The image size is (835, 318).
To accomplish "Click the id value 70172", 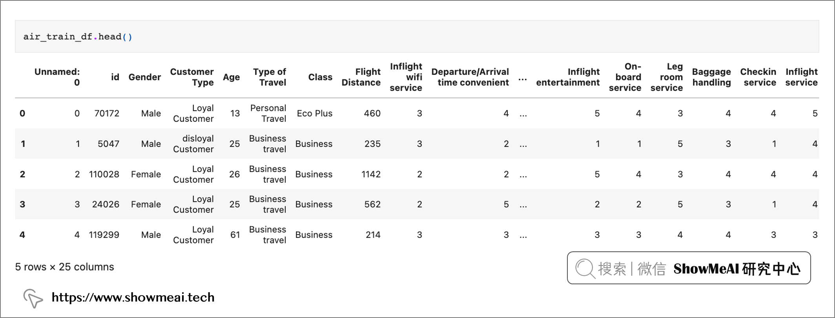I will coord(107,113).
